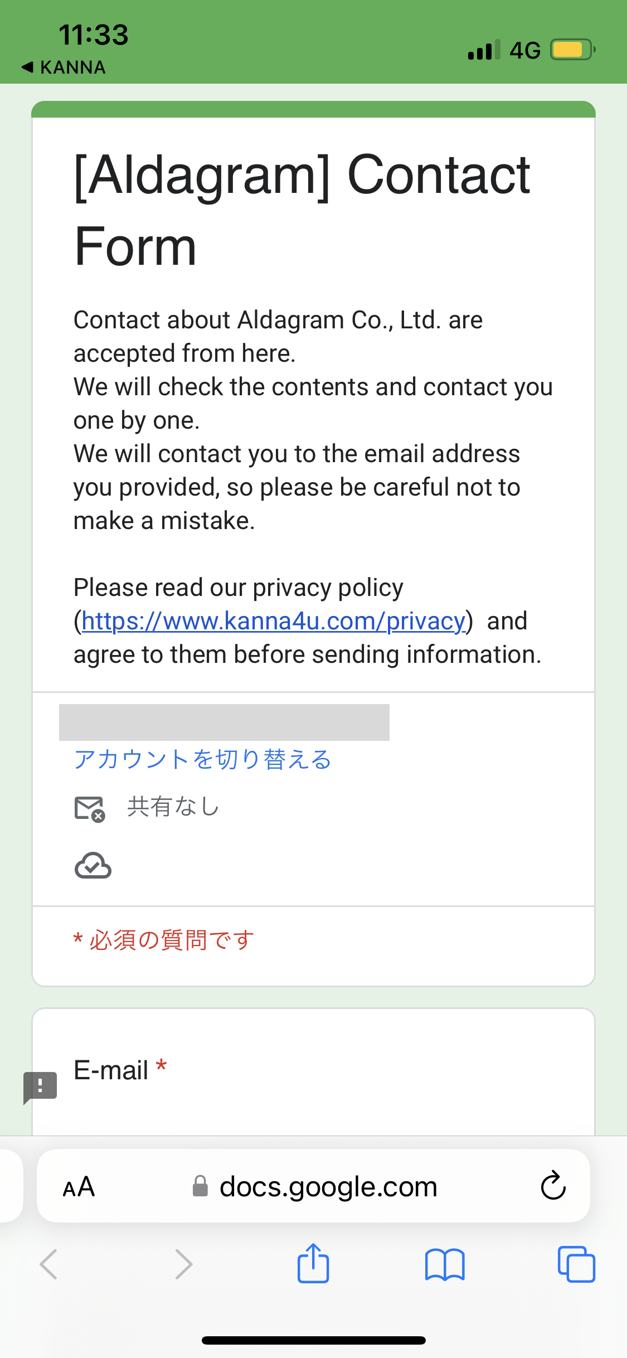Reload the page with refresh icon
This screenshot has height=1358, width=627.
click(x=553, y=1186)
